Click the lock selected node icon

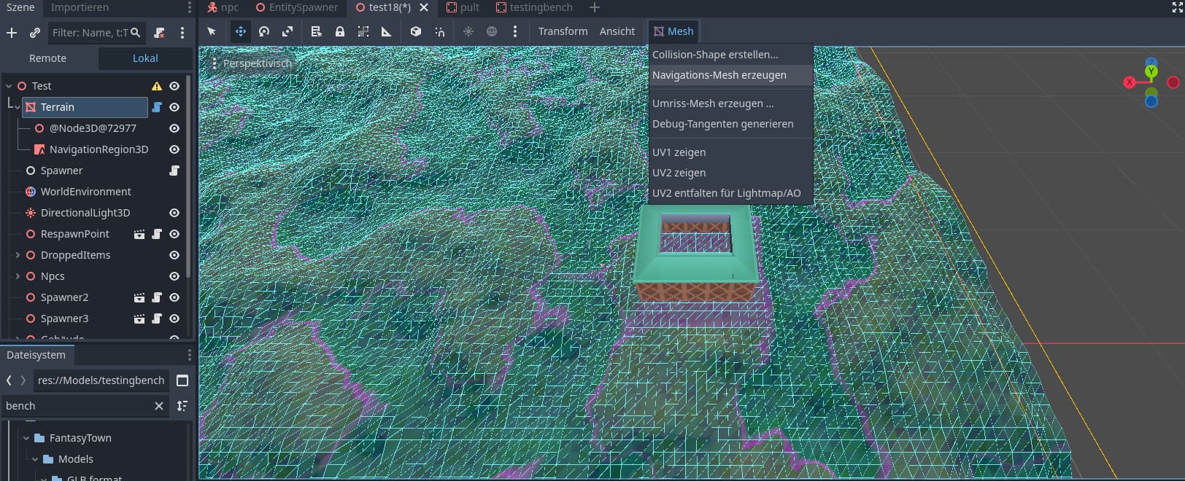[340, 31]
